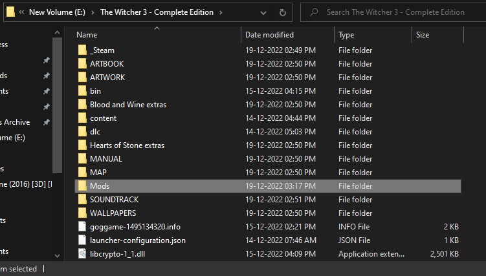Image resolution: width=486 pixels, height=276 pixels.
Task: Click date 19-12-2022 03:17 PM of Mods
Action: tap(280, 186)
